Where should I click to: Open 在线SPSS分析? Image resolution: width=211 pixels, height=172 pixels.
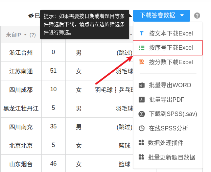168,128
